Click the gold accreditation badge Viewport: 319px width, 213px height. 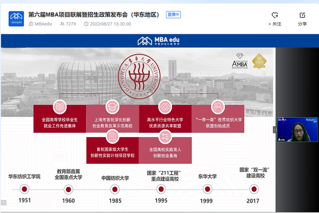pos(259,61)
